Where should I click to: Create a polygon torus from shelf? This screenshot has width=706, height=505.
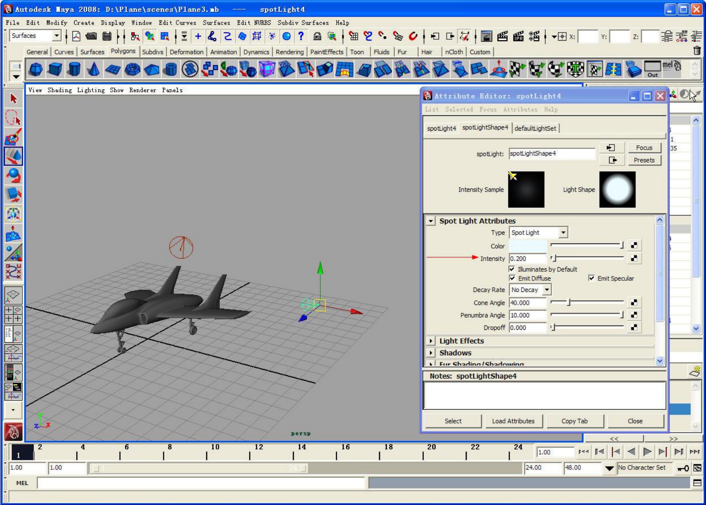(132, 70)
